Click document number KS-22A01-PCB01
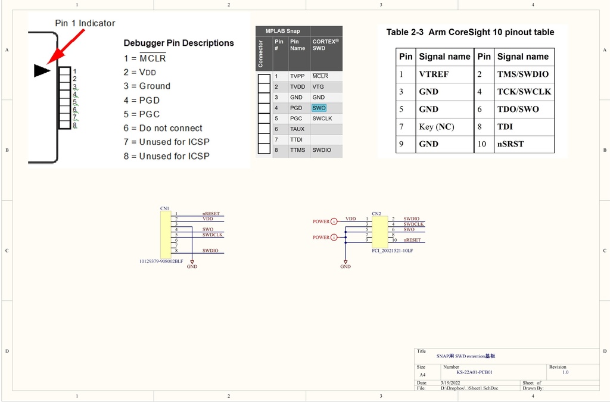Screen dimensions: 610x402 pos(474,372)
